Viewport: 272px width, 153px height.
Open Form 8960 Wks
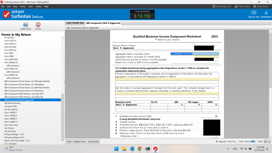pos(11,59)
